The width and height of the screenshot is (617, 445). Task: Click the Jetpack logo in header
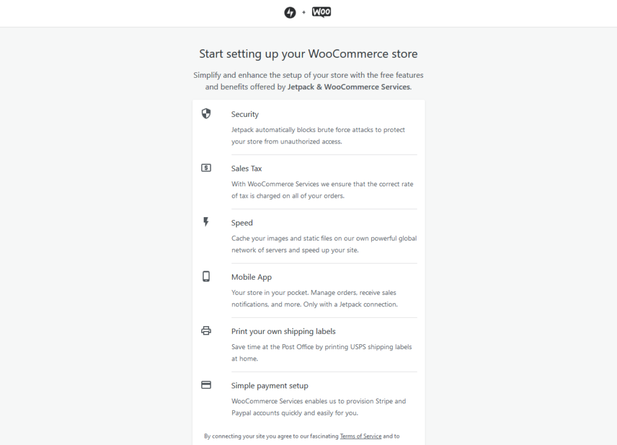[290, 13]
